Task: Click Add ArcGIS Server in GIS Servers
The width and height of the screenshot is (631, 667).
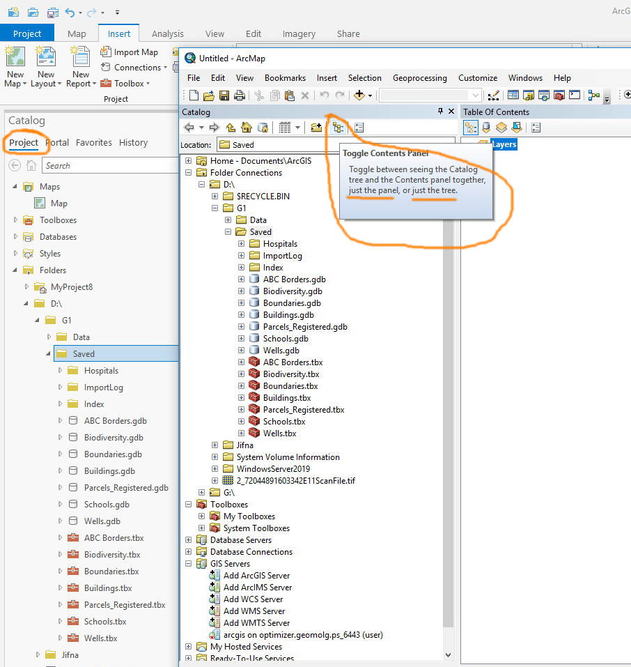Action: [x=256, y=576]
